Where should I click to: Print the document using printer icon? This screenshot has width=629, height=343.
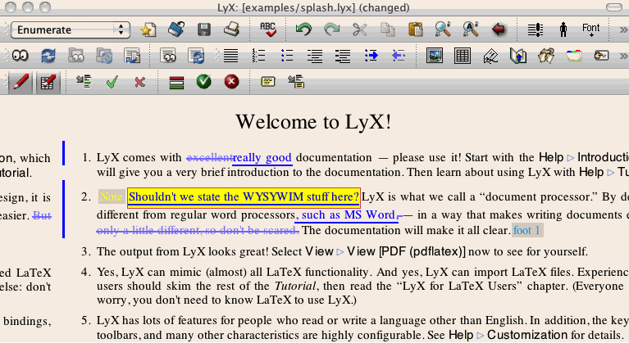coord(231,29)
